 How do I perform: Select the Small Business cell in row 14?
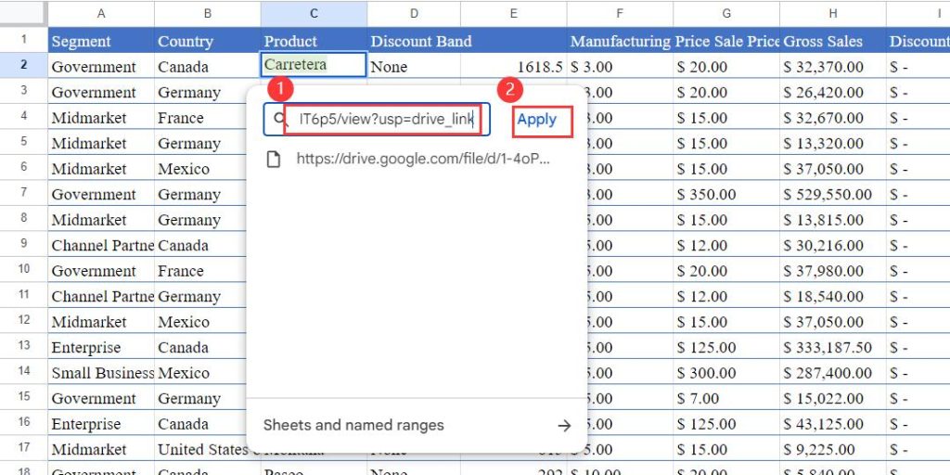click(101, 373)
